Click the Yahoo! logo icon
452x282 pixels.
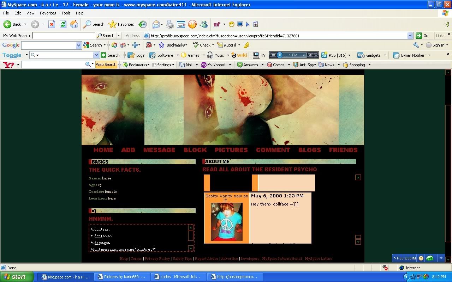click(x=8, y=65)
